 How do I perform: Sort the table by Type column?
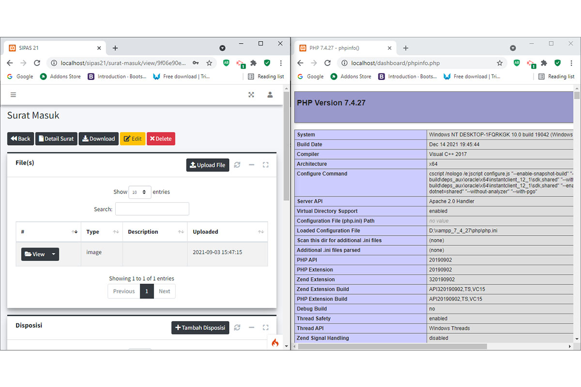(102, 232)
